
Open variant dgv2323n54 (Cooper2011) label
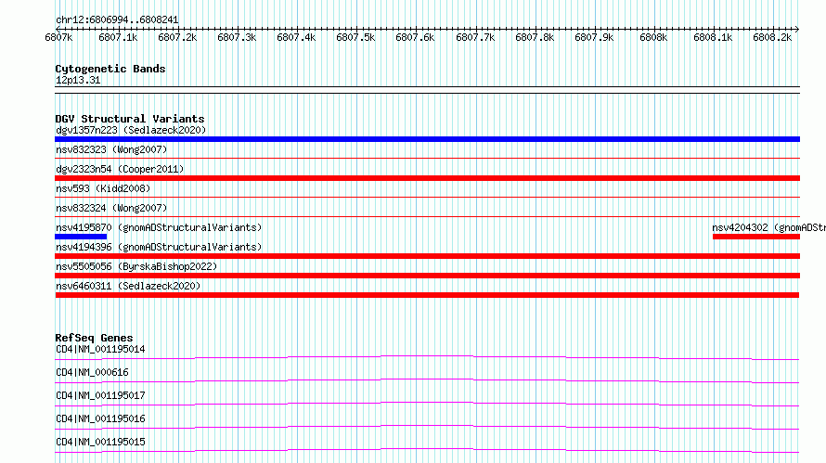point(120,169)
